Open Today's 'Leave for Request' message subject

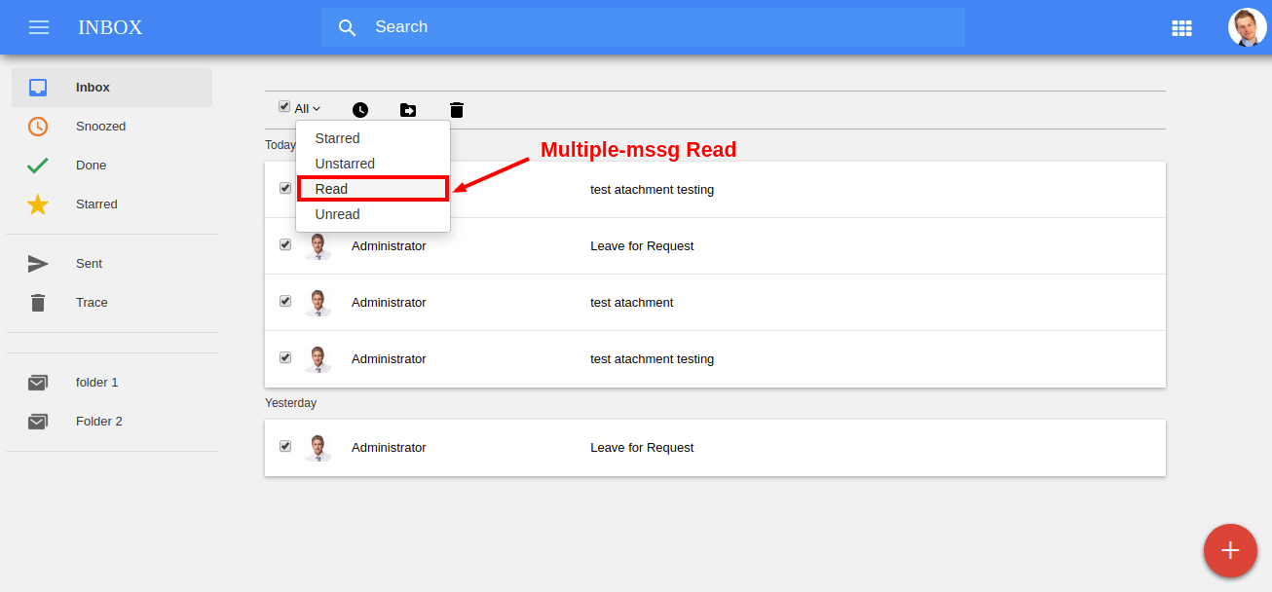pyautogui.click(x=642, y=246)
